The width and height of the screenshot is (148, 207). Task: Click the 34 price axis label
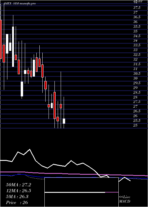[136, 41]
